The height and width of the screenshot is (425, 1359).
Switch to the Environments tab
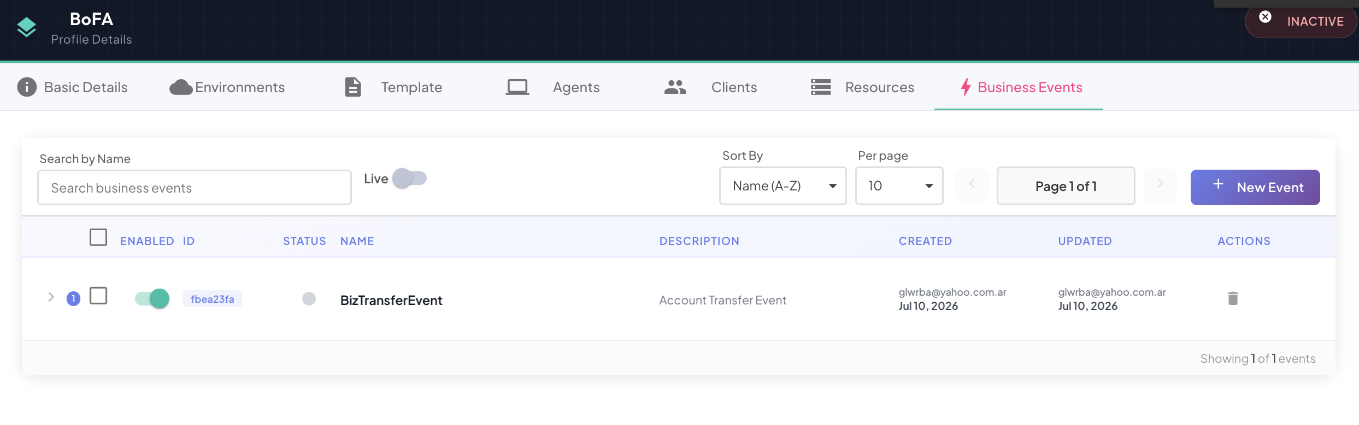tap(227, 87)
